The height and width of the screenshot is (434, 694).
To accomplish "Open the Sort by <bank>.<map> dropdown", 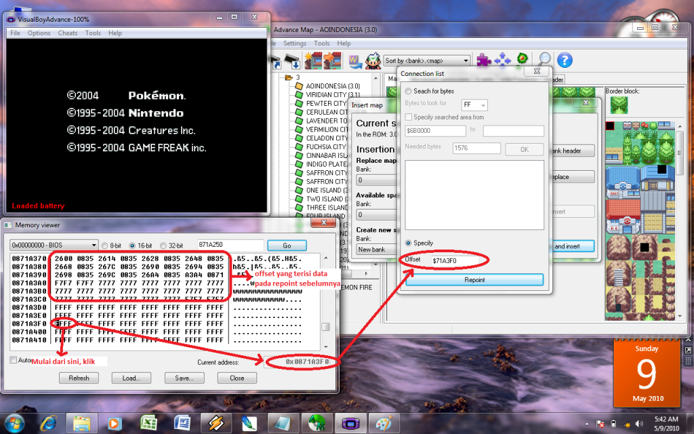I will [x=427, y=60].
